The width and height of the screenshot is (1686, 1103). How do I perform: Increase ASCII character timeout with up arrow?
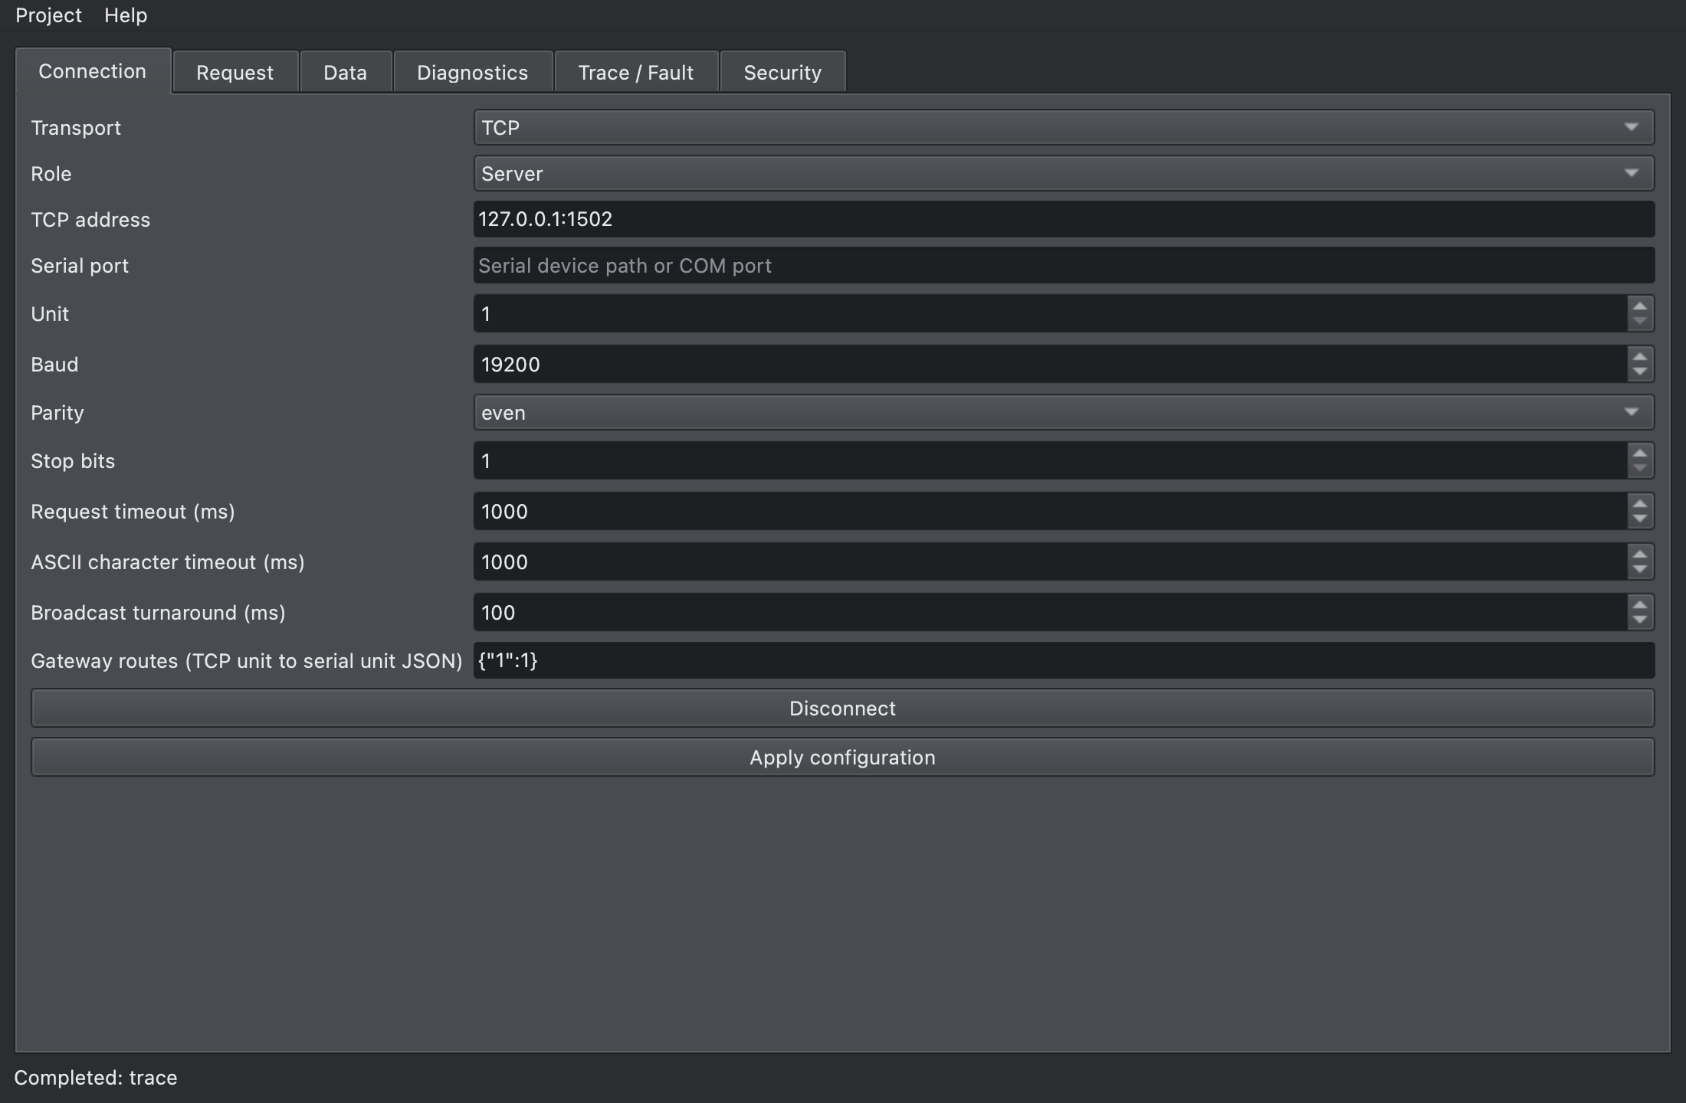click(x=1640, y=554)
